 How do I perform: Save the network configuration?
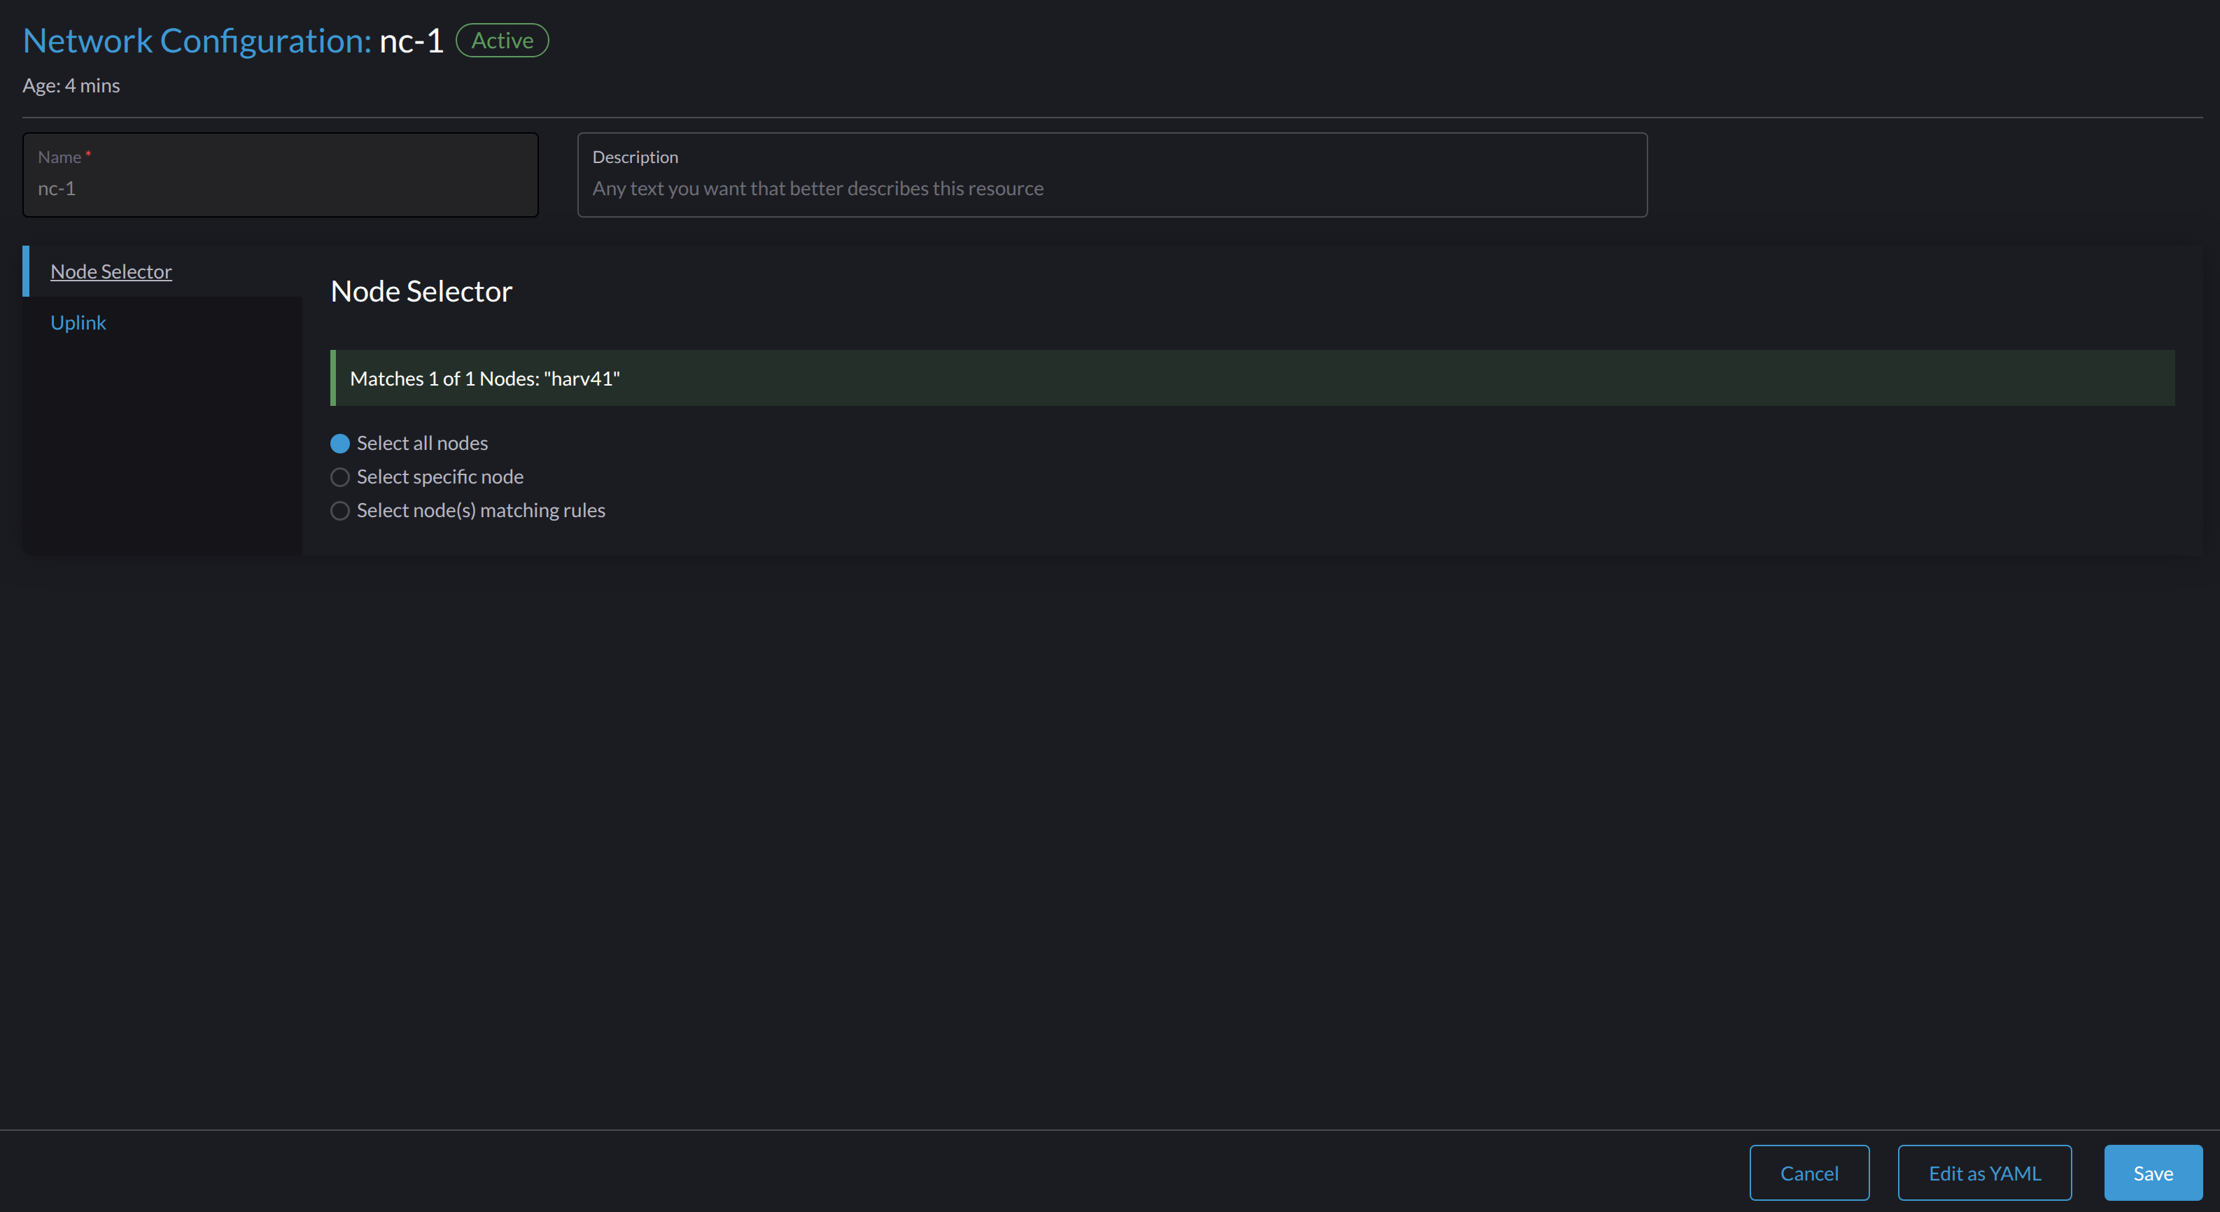[x=2152, y=1172]
